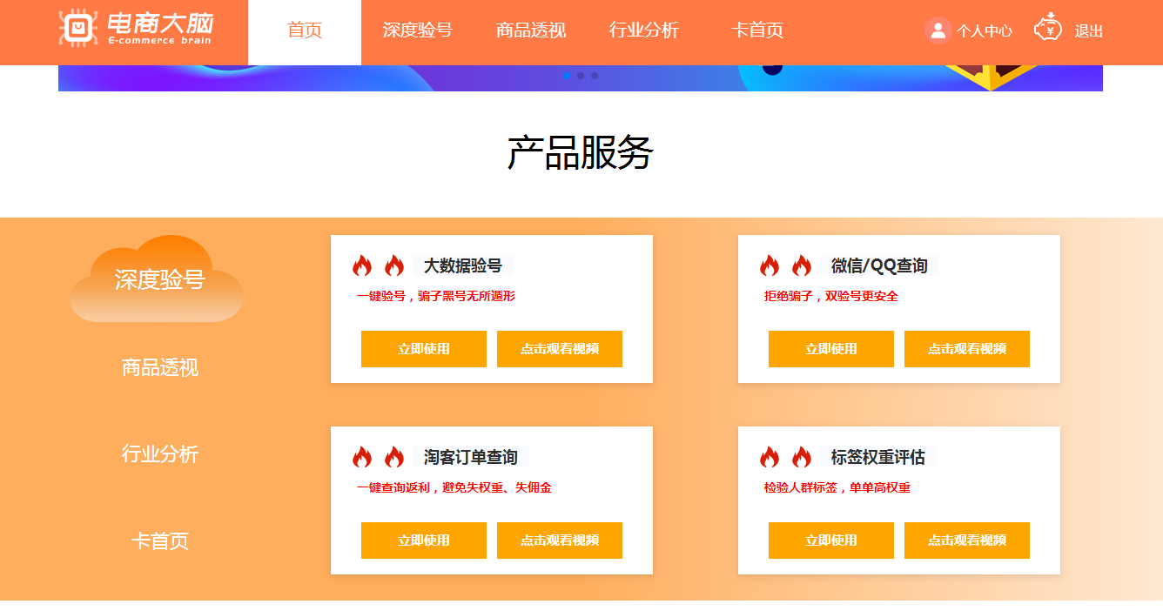Image resolution: width=1163 pixels, height=611 pixels.
Task: Click the text 一键验号，骗子黑号无所遁形
Action: coord(436,296)
